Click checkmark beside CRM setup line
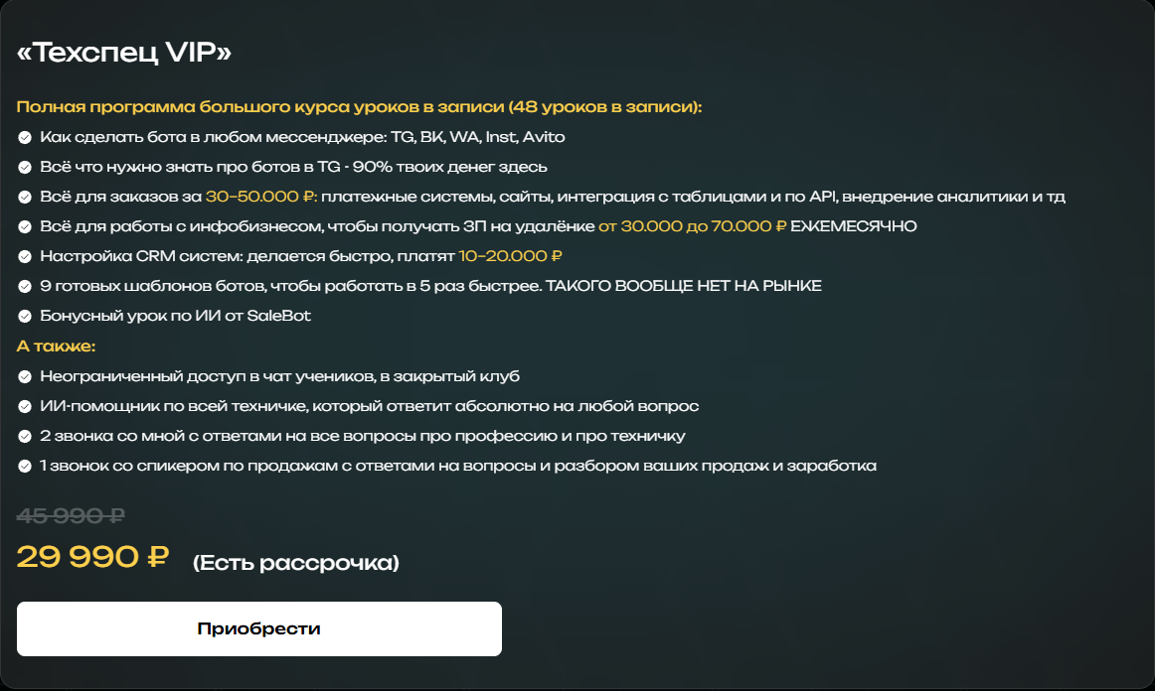 coord(25,256)
